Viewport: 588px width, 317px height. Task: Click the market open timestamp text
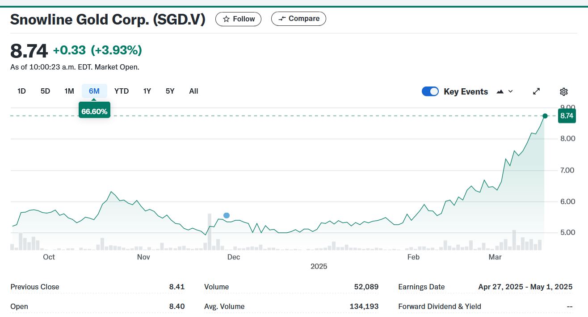tap(75, 67)
